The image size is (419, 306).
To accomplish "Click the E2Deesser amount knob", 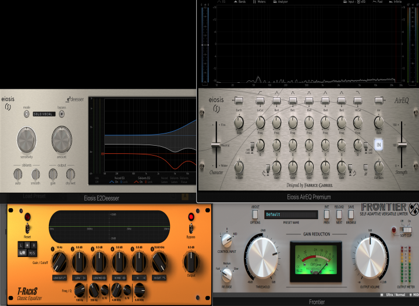I will coord(62,140).
